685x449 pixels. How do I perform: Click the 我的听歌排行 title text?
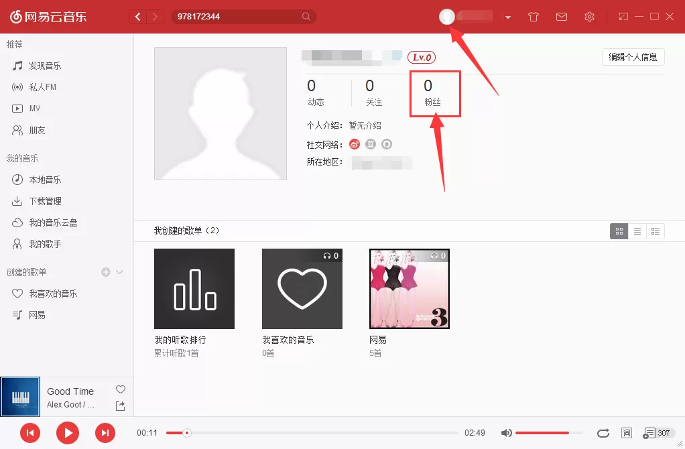click(180, 340)
